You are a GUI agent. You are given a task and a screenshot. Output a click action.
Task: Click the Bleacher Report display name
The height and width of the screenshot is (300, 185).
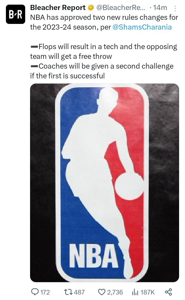pos(58,7)
